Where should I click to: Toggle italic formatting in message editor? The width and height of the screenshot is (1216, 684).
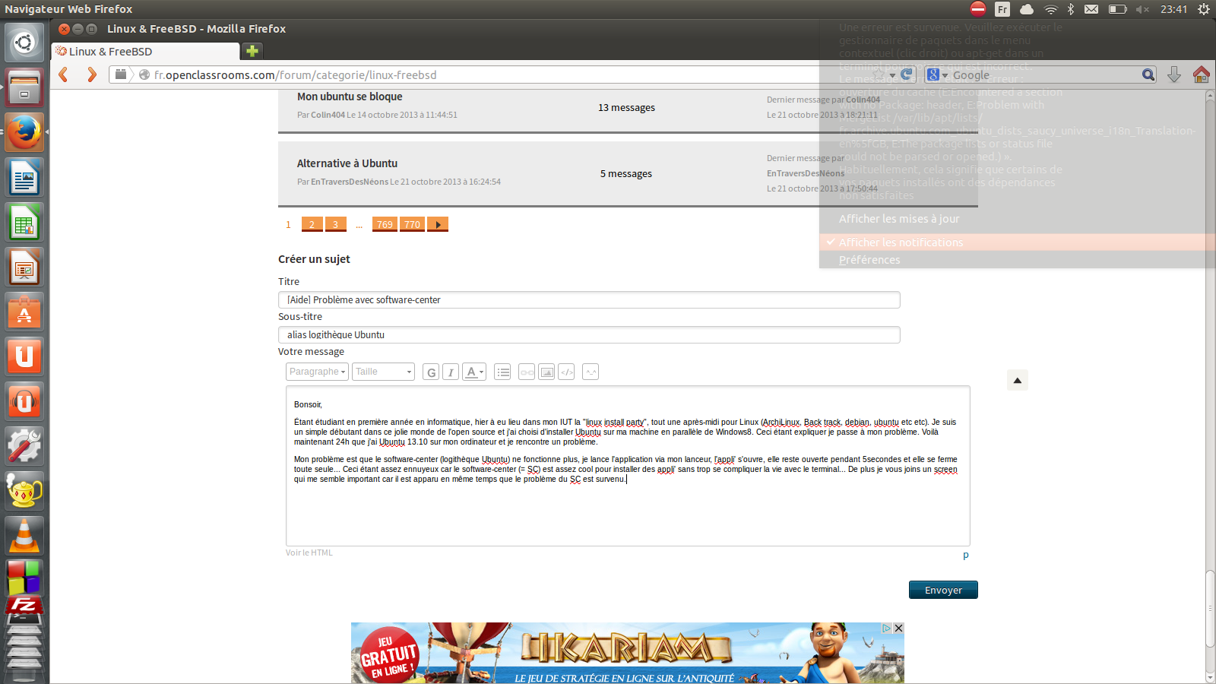(x=451, y=372)
